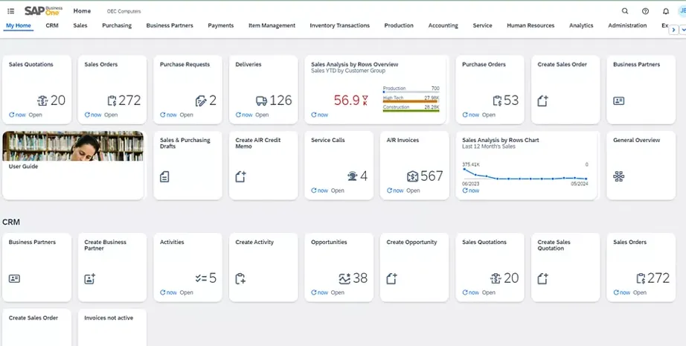Open the user profile avatar menu

coord(682,11)
